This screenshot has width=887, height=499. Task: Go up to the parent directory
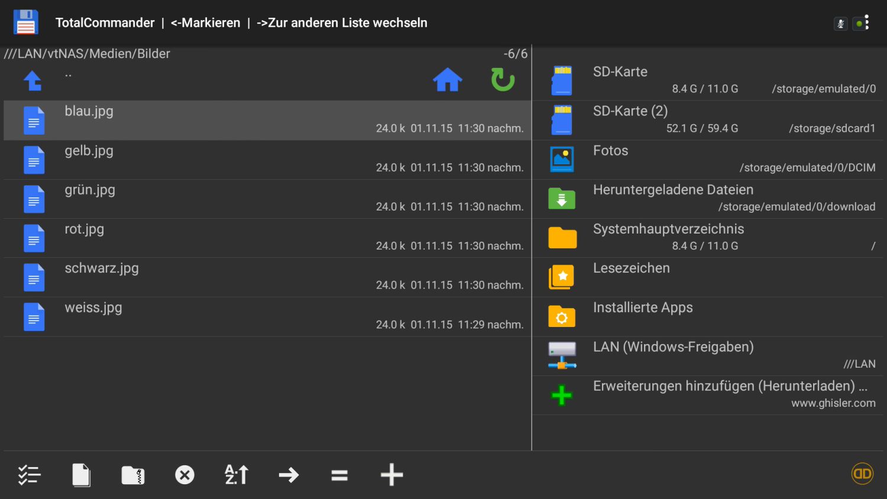33,80
